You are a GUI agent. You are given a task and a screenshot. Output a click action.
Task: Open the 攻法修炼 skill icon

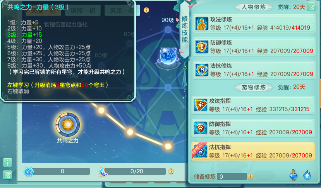click(x=201, y=24)
